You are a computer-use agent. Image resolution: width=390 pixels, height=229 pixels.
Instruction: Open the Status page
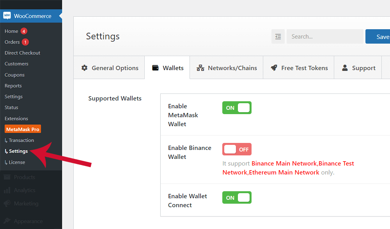(11, 107)
